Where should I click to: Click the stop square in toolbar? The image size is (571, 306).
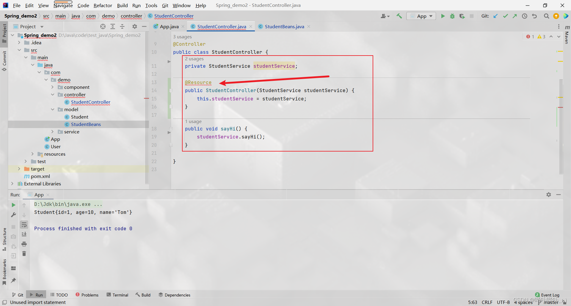coord(472,16)
